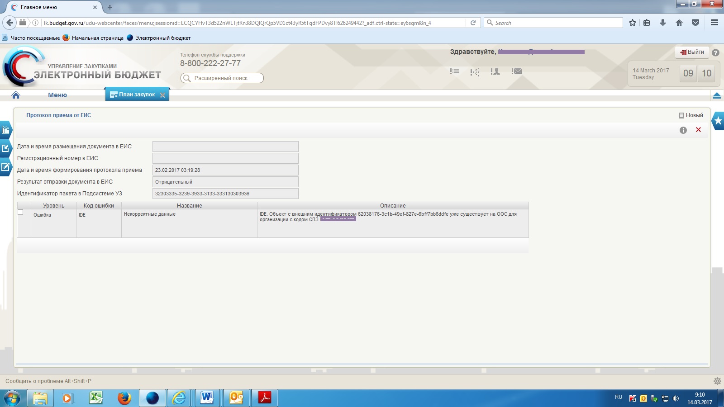
Task: Open the Электронный бюджет bookmark
Action: coord(162,38)
